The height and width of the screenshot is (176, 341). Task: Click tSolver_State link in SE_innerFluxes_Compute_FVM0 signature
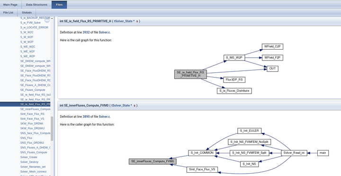[x=120, y=106]
